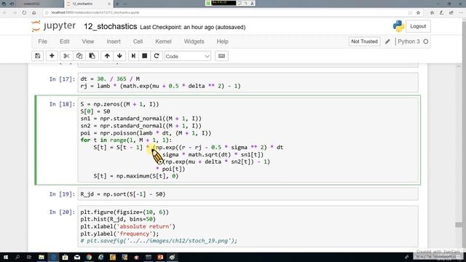The height and width of the screenshot is (262, 466).
Task: Click the Not Trusted button
Action: [x=364, y=41]
